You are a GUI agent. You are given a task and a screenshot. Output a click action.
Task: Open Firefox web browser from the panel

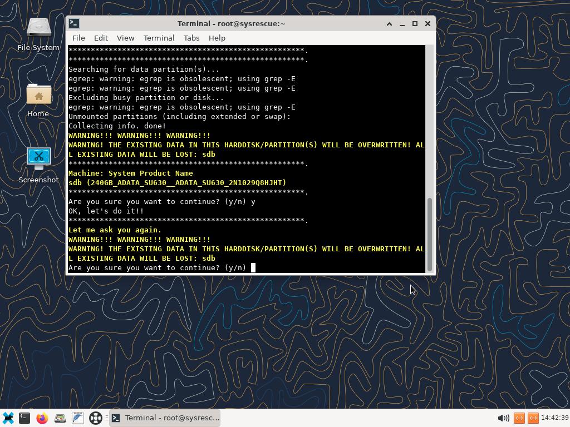42,418
